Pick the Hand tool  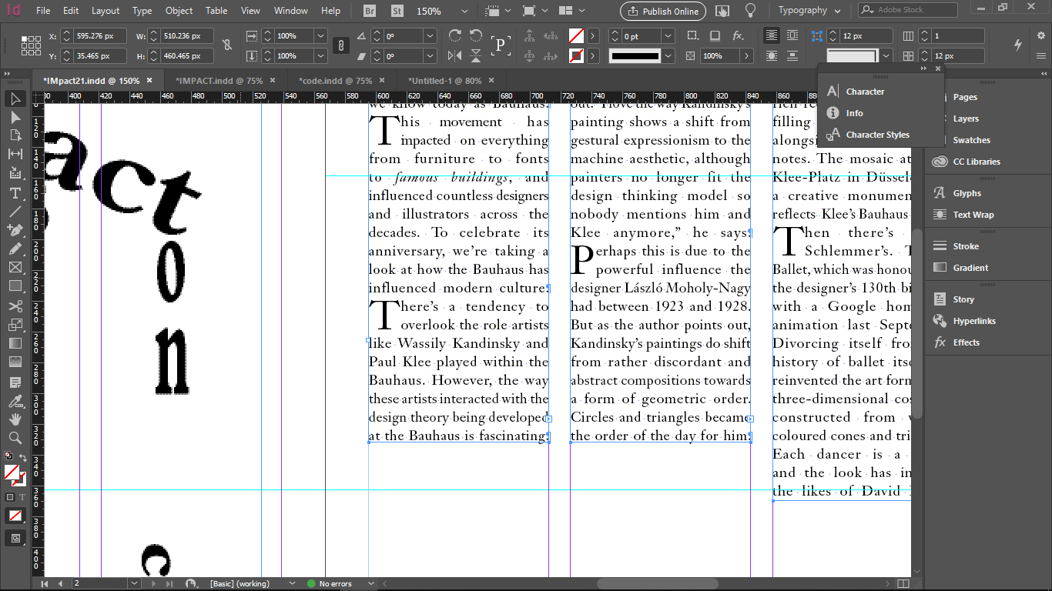click(15, 419)
